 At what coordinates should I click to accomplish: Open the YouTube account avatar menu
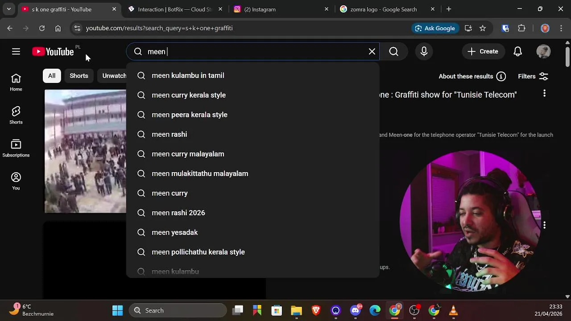coord(543,52)
